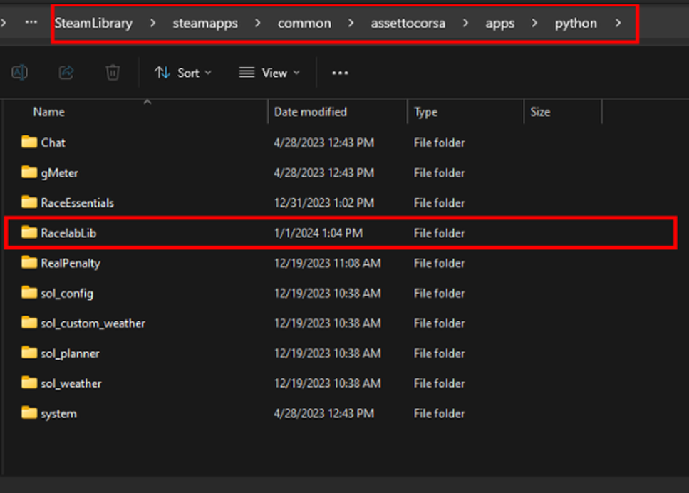This screenshot has width=689, height=493.
Task: Expand chevron after python breadcrumb
Action: pyautogui.click(x=618, y=23)
